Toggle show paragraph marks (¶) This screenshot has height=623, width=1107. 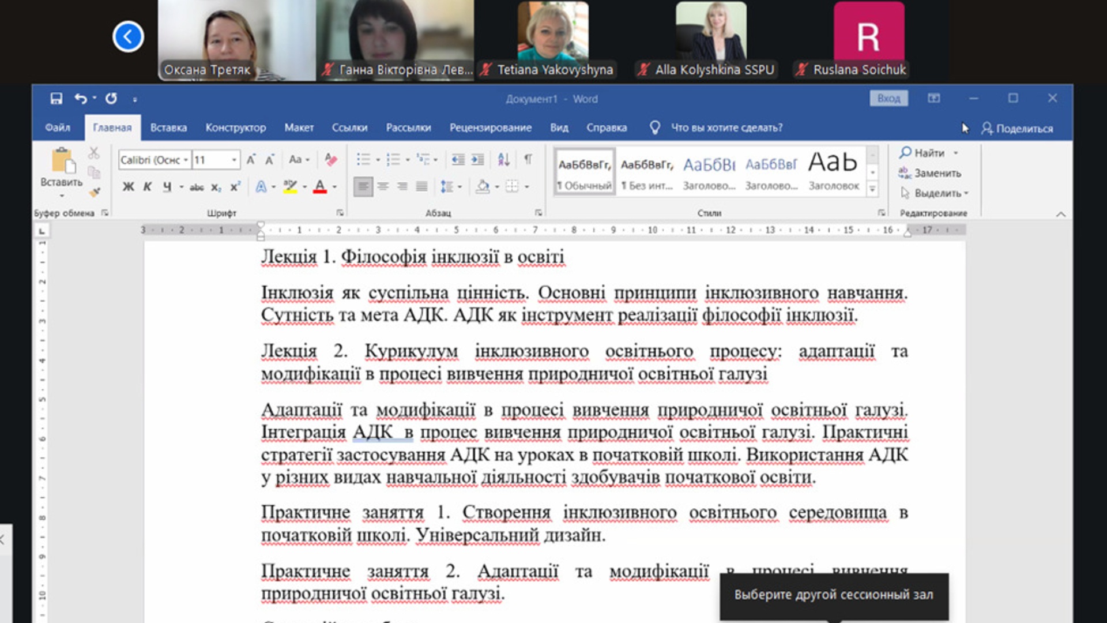coord(528,160)
